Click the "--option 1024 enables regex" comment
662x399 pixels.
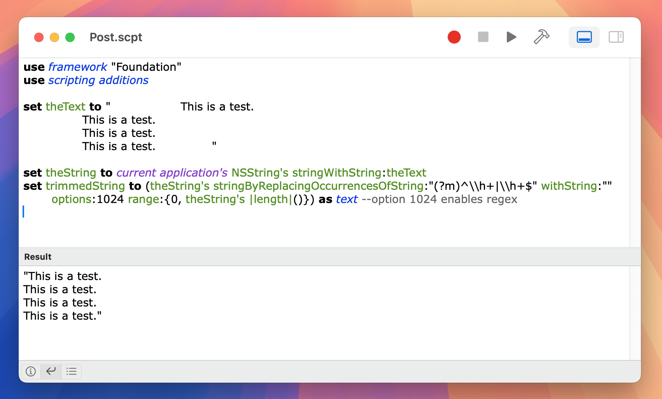point(440,199)
